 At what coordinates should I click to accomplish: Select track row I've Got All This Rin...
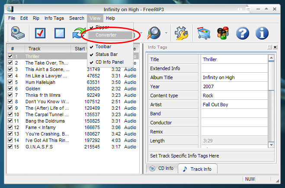[73, 140]
